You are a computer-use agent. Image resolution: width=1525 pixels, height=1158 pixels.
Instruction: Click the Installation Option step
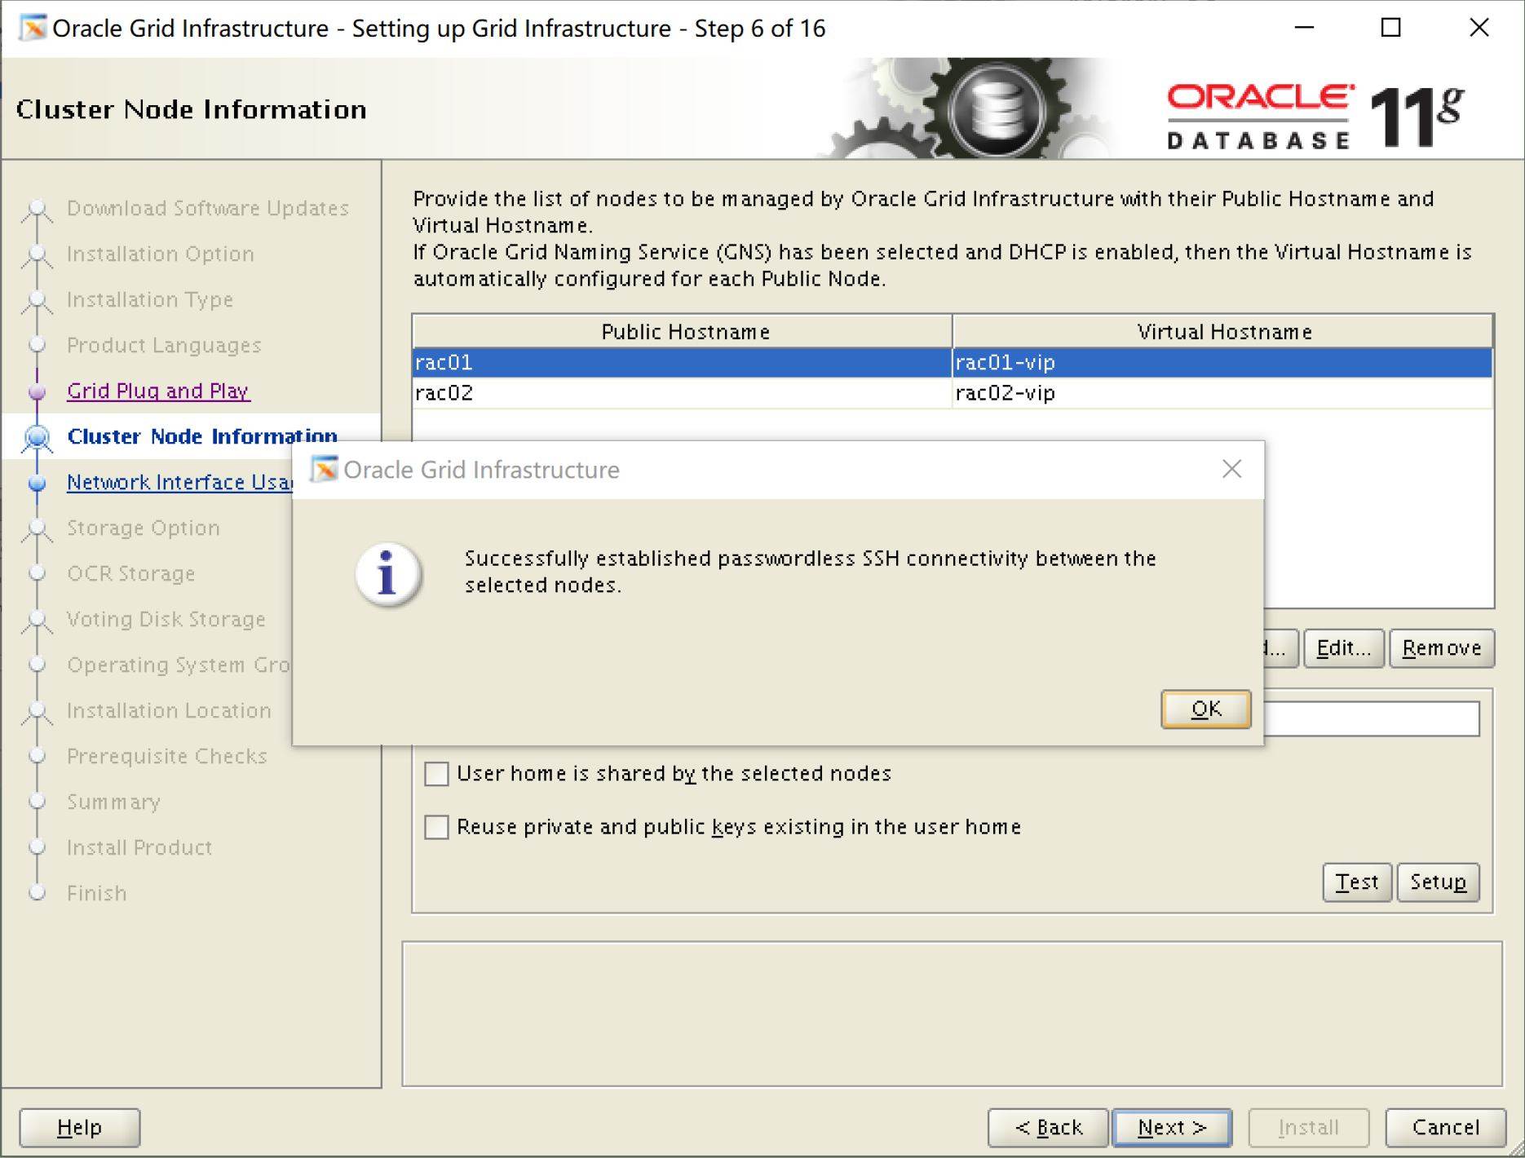tap(161, 254)
